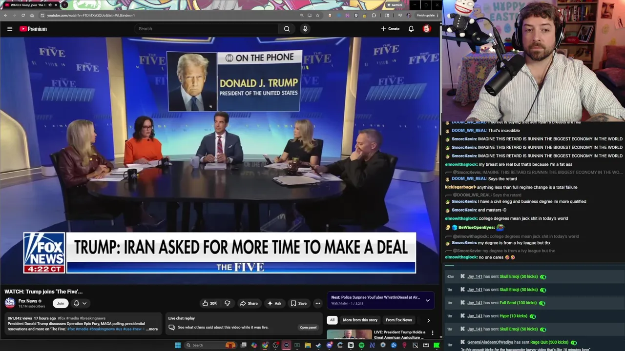Save the video to a playlist
Screen dimensions: 625x351
(x=298, y=303)
